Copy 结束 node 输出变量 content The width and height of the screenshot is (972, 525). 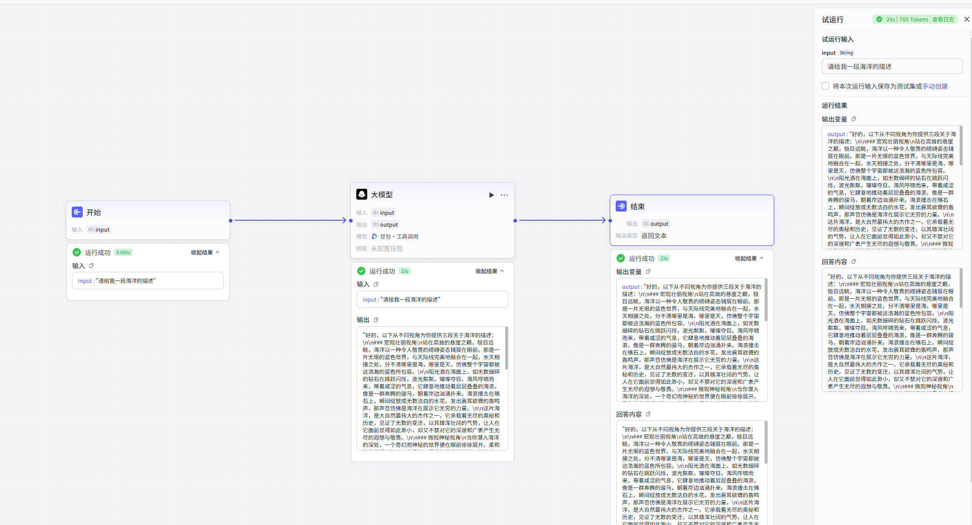point(648,271)
